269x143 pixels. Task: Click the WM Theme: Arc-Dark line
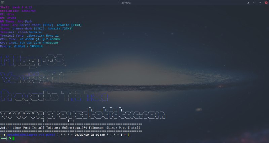(17, 21)
